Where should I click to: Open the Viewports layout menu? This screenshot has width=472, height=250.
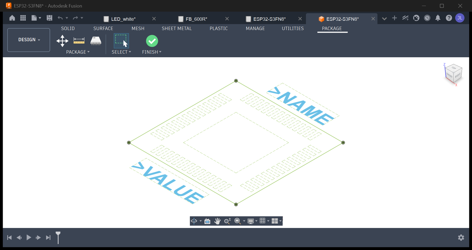pos(275,221)
